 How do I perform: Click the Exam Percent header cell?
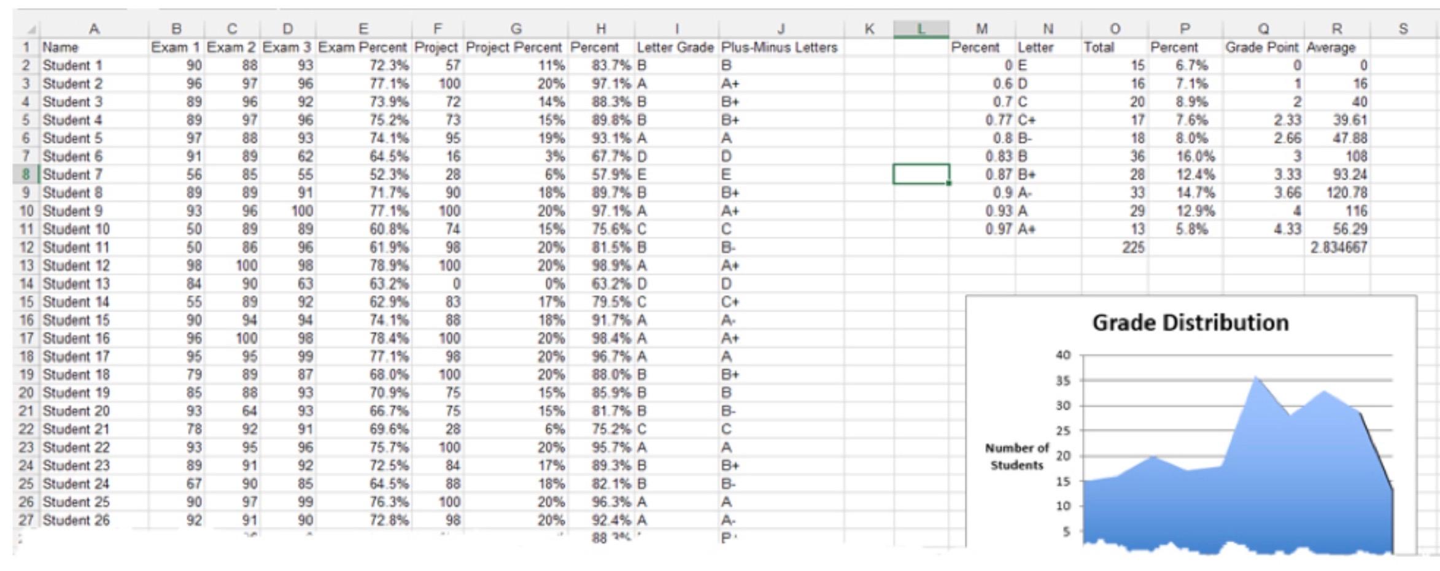363,47
